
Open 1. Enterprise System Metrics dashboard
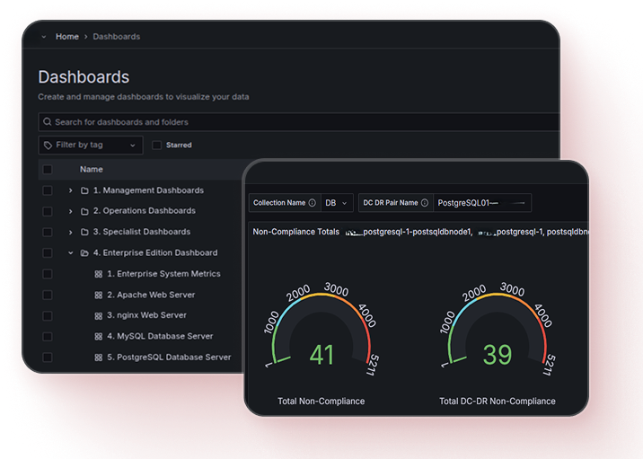point(163,274)
